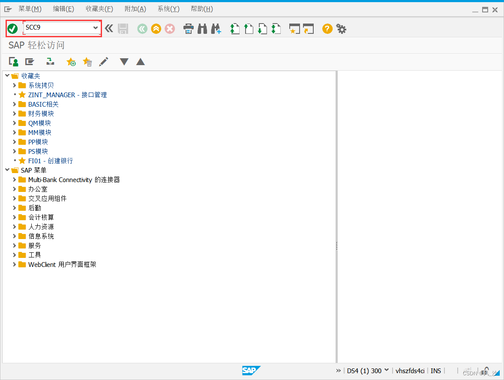The image size is (504, 380).
Task: Click the green Back icon
Action: click(x=142, y=29)
